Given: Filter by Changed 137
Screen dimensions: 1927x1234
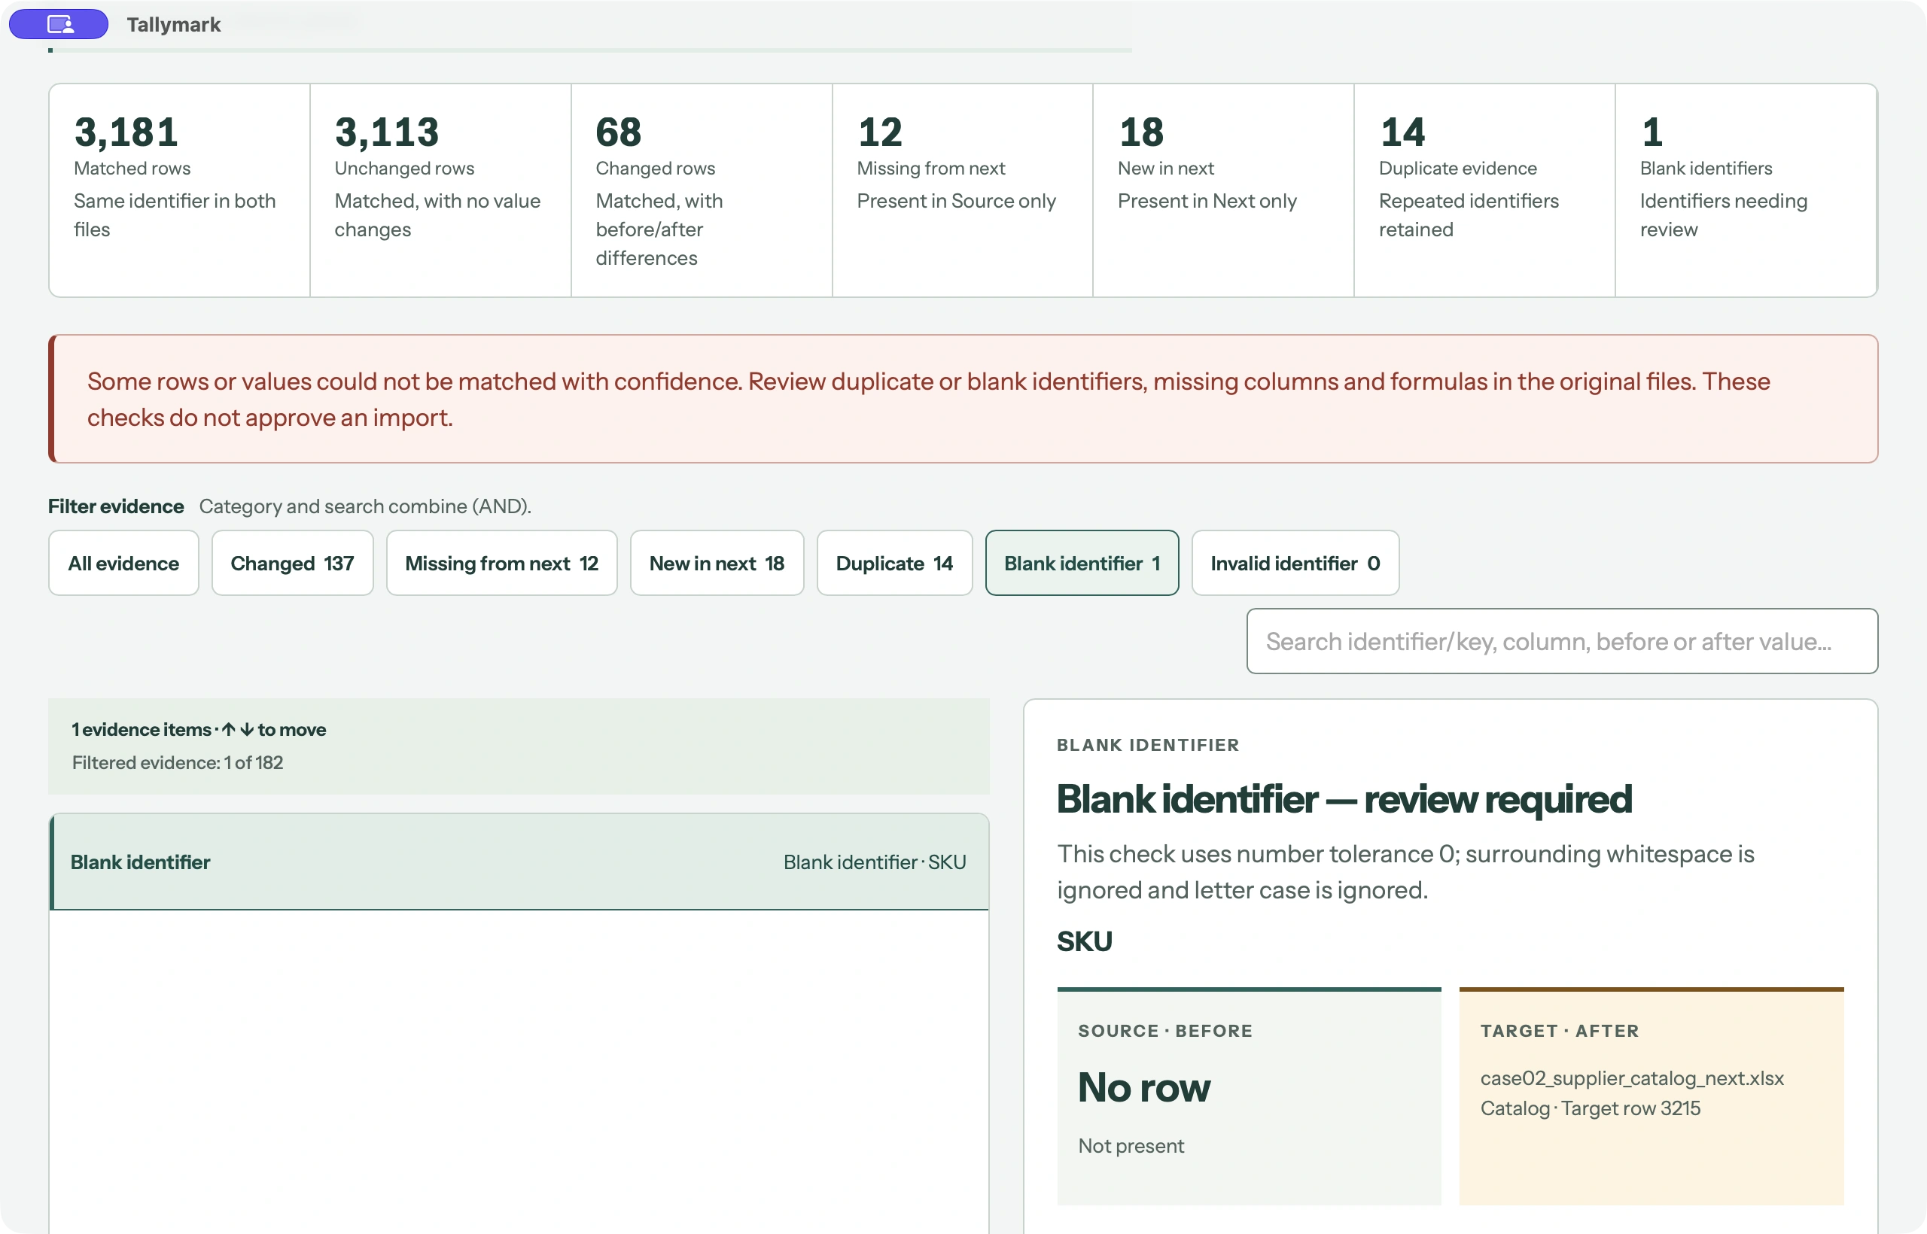Looking at the screenshot, I should pos(292,563).
